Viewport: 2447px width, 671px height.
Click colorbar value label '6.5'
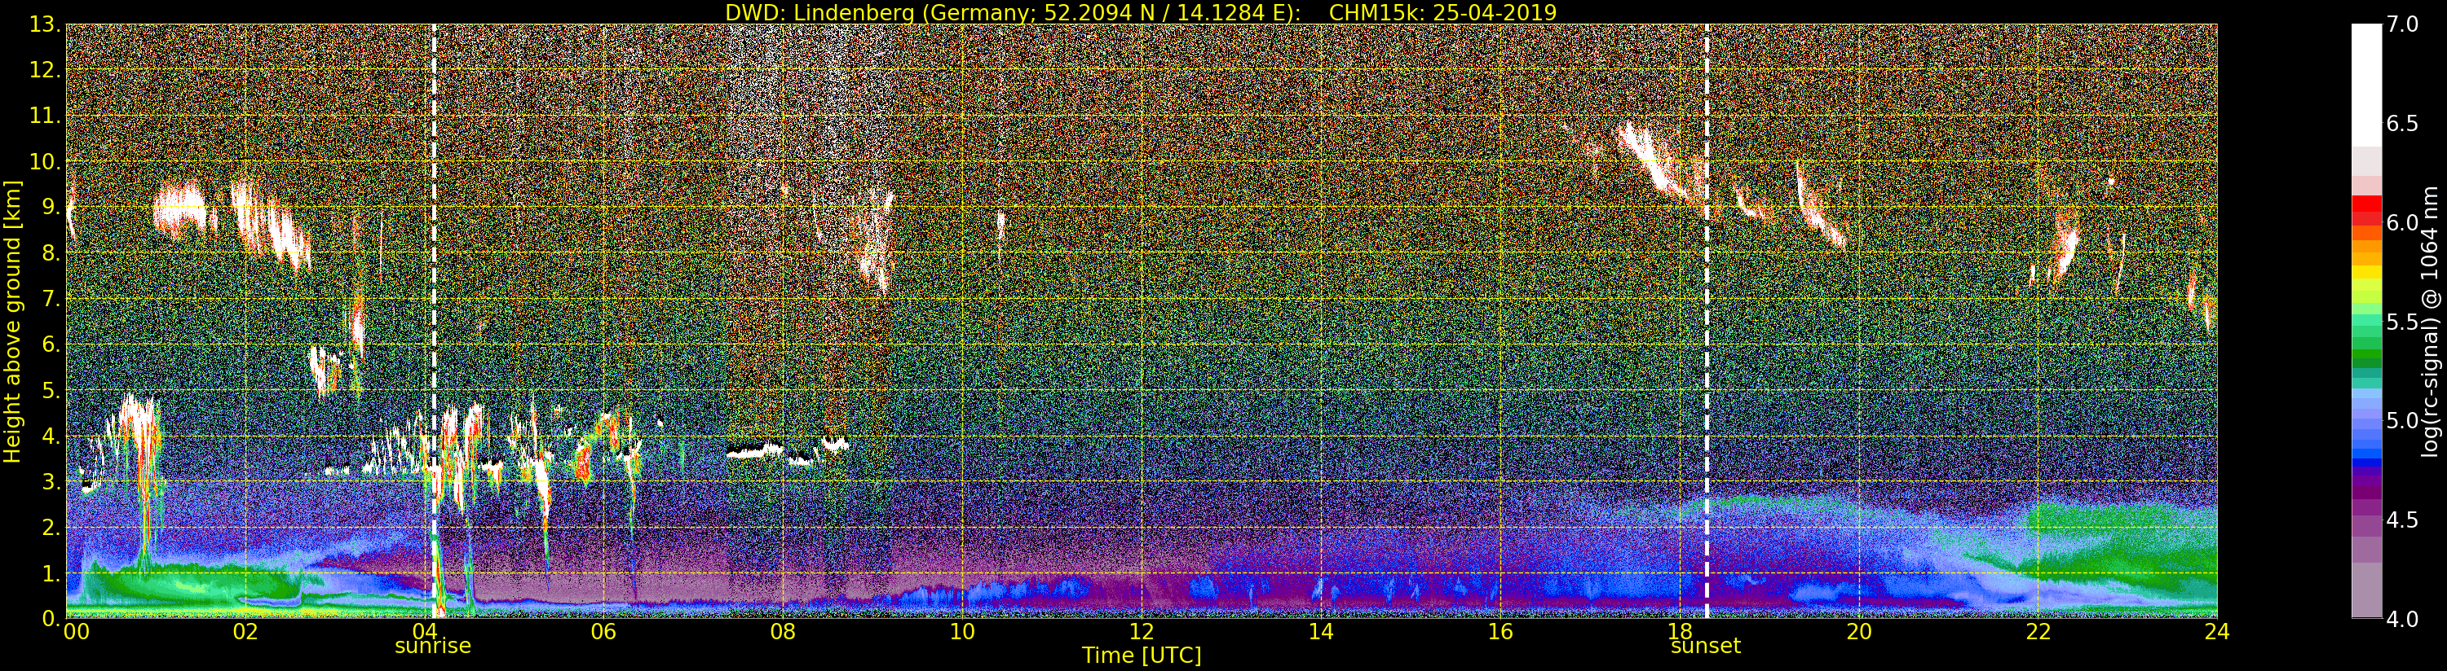click(2402, 124)
